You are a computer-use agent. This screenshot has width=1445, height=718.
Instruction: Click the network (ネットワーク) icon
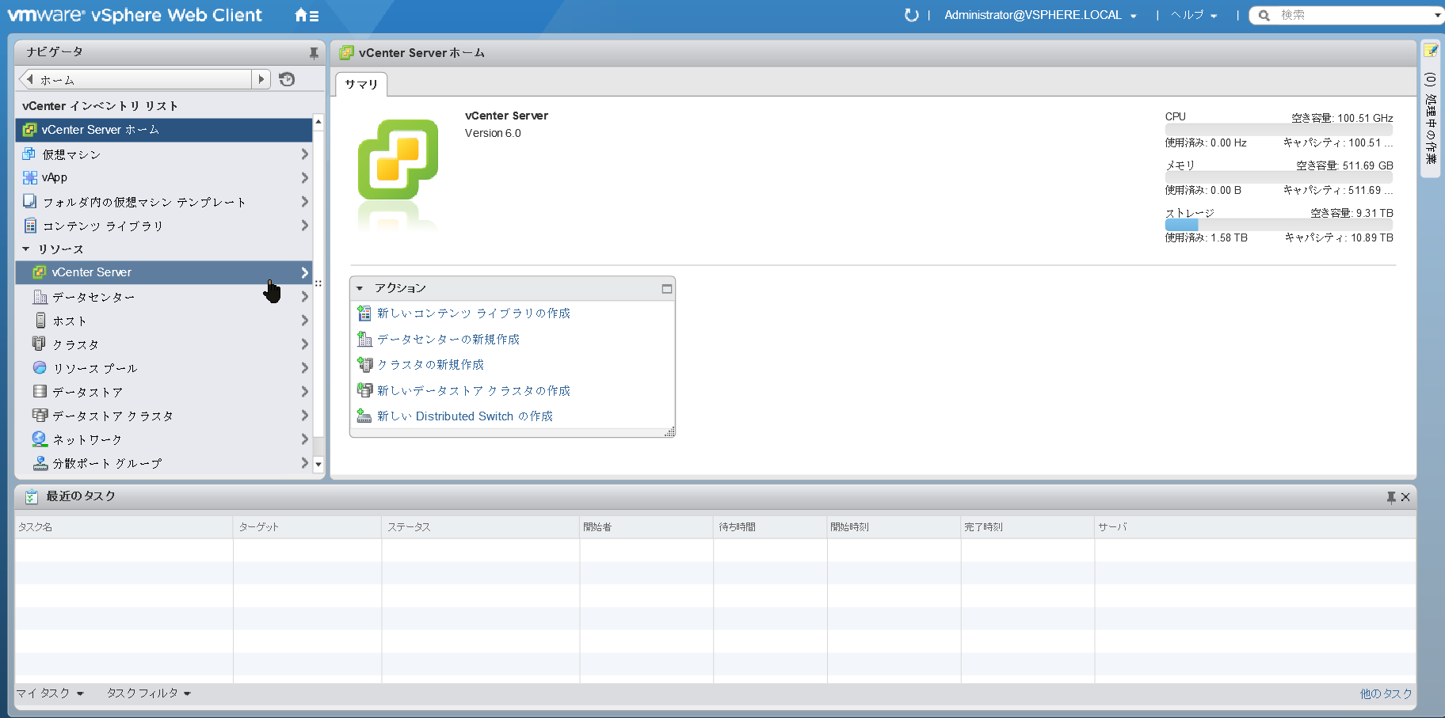coord(40,439)
